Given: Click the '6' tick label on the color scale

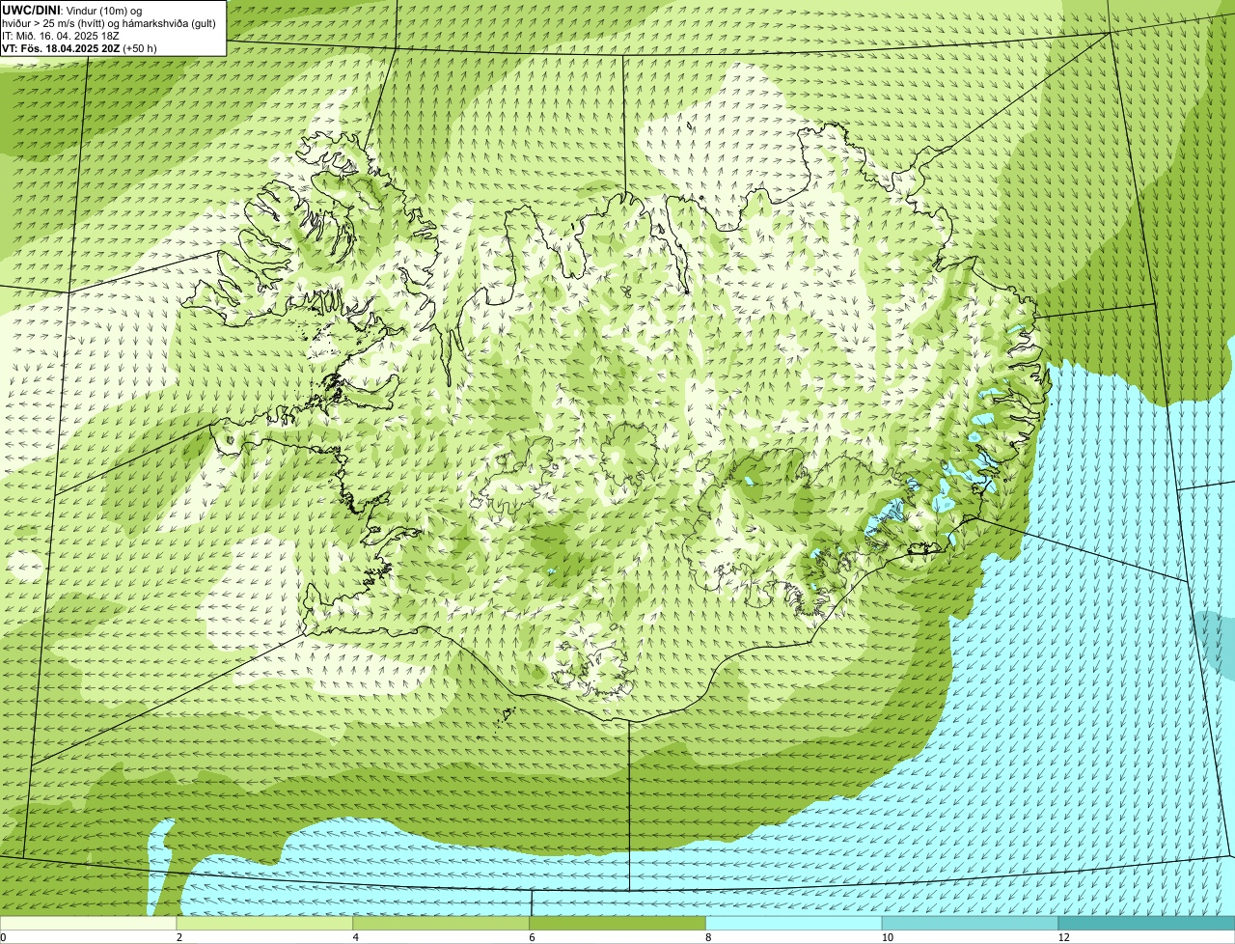Looking at the screenshot, I should click(x=532, y=937).
